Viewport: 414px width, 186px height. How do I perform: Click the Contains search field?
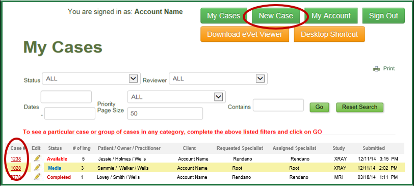[x=278, y=105]
